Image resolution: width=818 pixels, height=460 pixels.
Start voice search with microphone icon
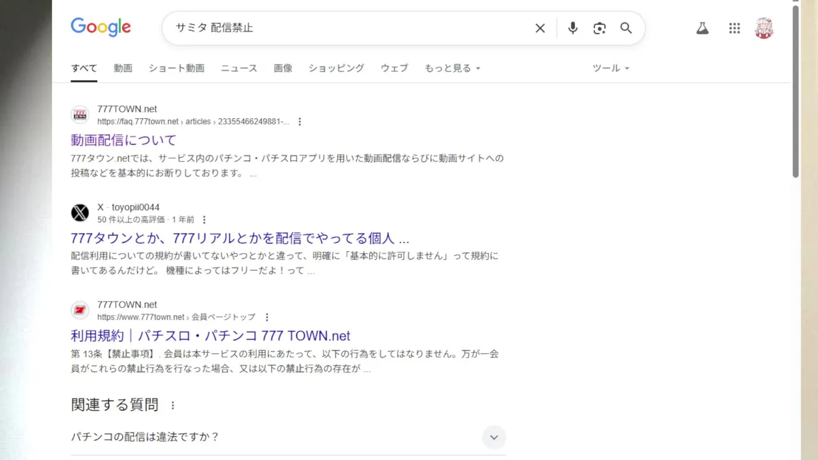[573, 28]
